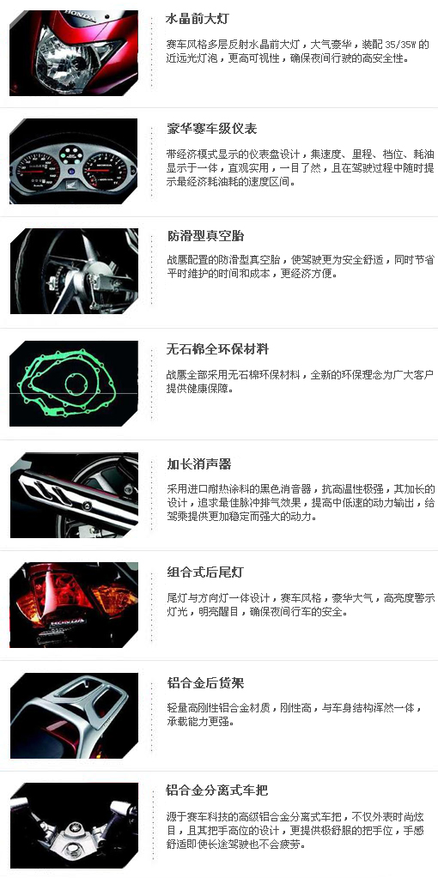Select the combined rear tail light thumbnail
This screenshot has height=878, width=438.
click(x=74, y=605)
